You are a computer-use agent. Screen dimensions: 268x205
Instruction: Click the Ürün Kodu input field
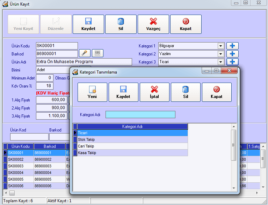tap(57, 46)
